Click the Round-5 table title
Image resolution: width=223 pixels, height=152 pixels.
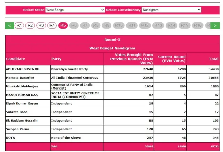pos(112,40)
